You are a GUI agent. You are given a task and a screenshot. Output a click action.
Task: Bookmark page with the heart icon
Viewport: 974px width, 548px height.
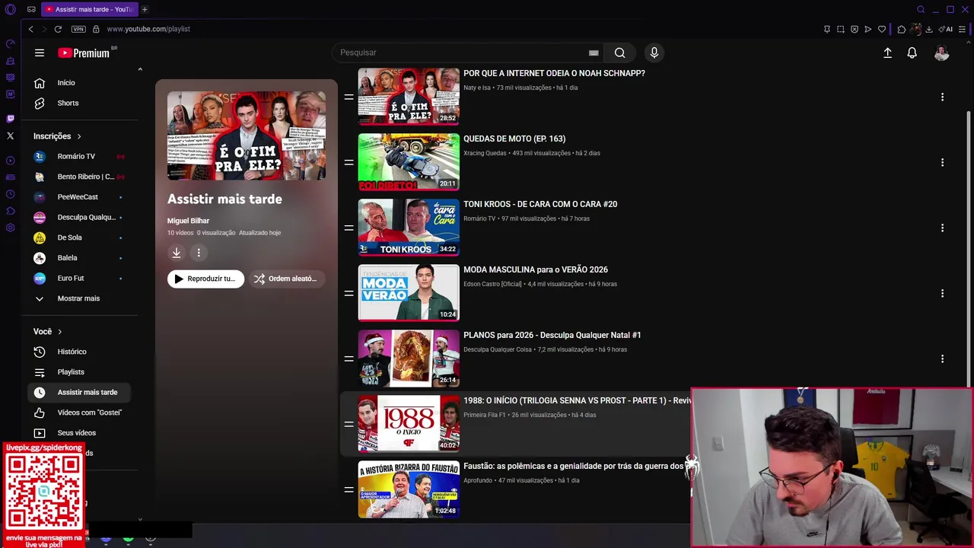[882, 29]
